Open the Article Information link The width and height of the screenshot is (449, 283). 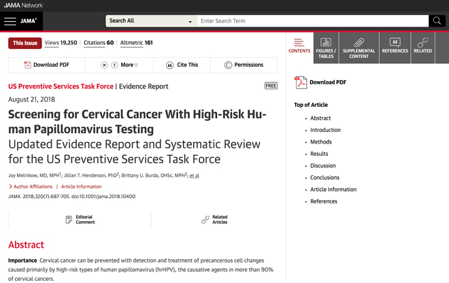pos(81,187)
